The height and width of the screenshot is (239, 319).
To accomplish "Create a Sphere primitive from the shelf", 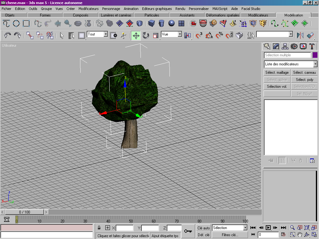I will coord(171,23).
